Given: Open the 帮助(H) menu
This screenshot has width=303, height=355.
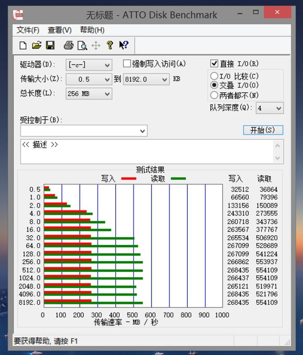Looking at the screenshot, I should pos(92,30).
